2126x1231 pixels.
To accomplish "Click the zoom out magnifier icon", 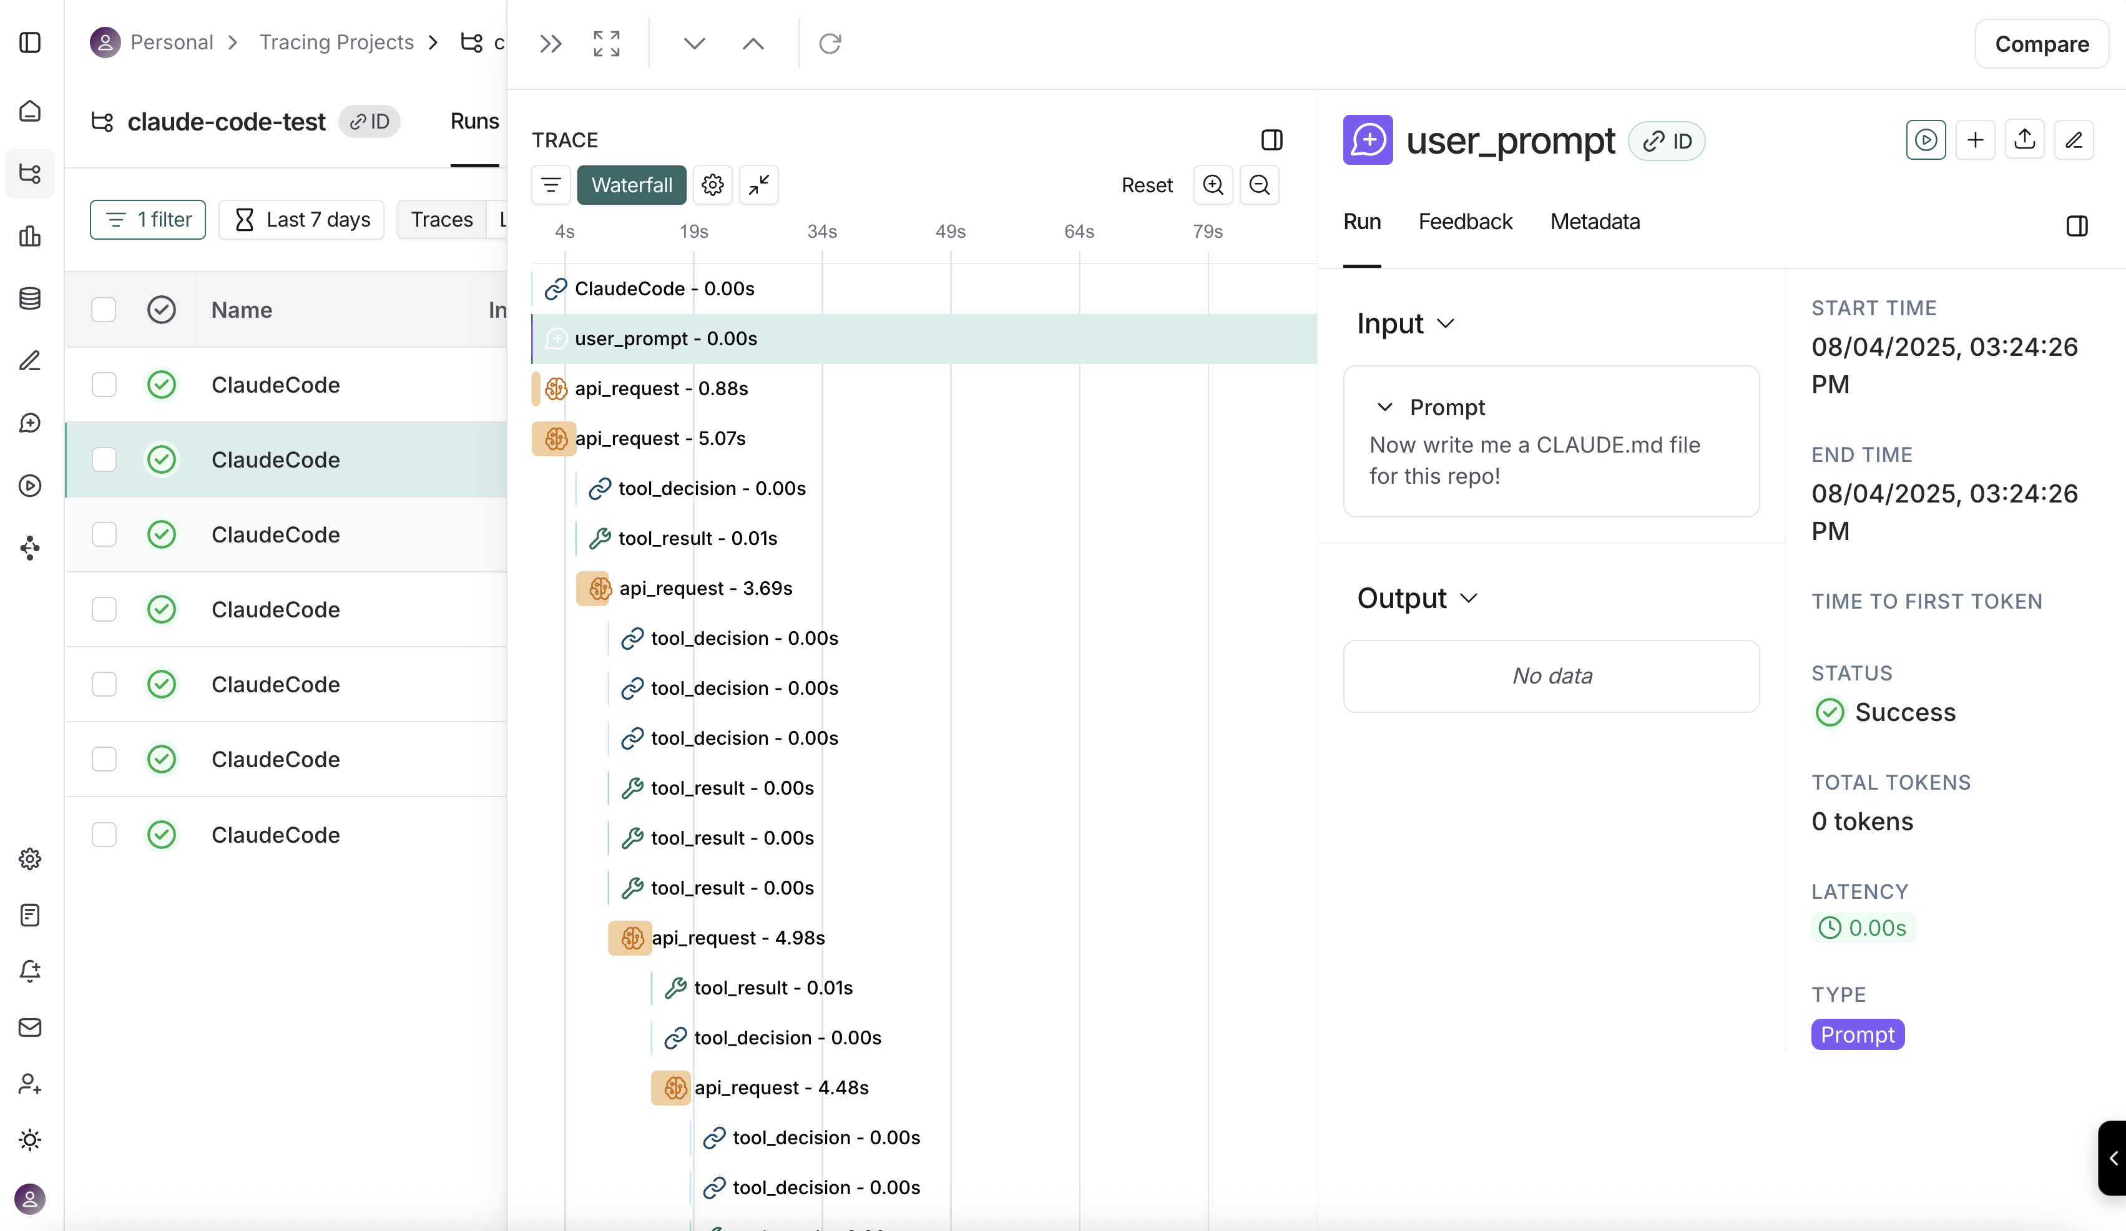I will click(x=1259, y=185).
